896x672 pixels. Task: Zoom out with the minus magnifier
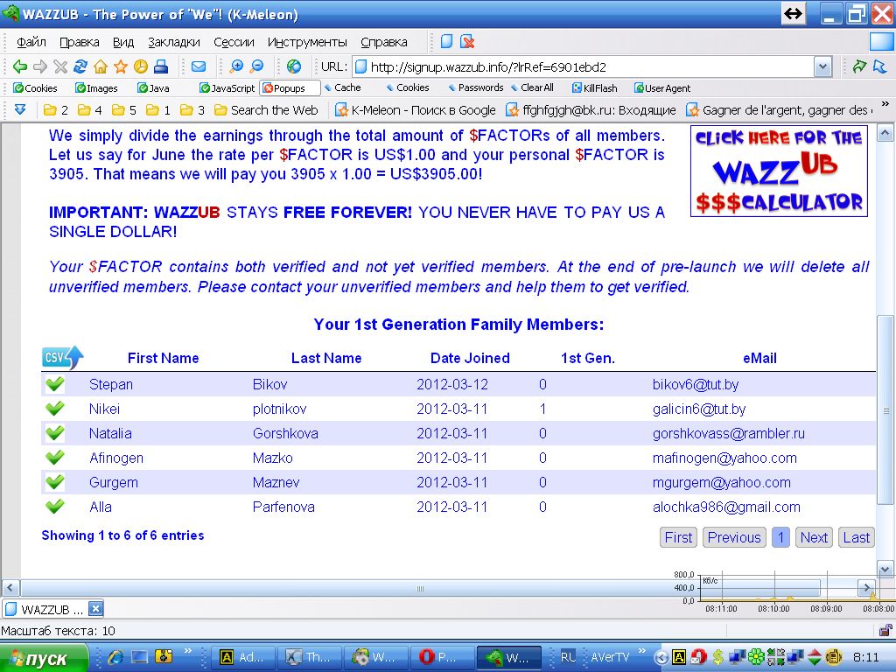point(257,66)
